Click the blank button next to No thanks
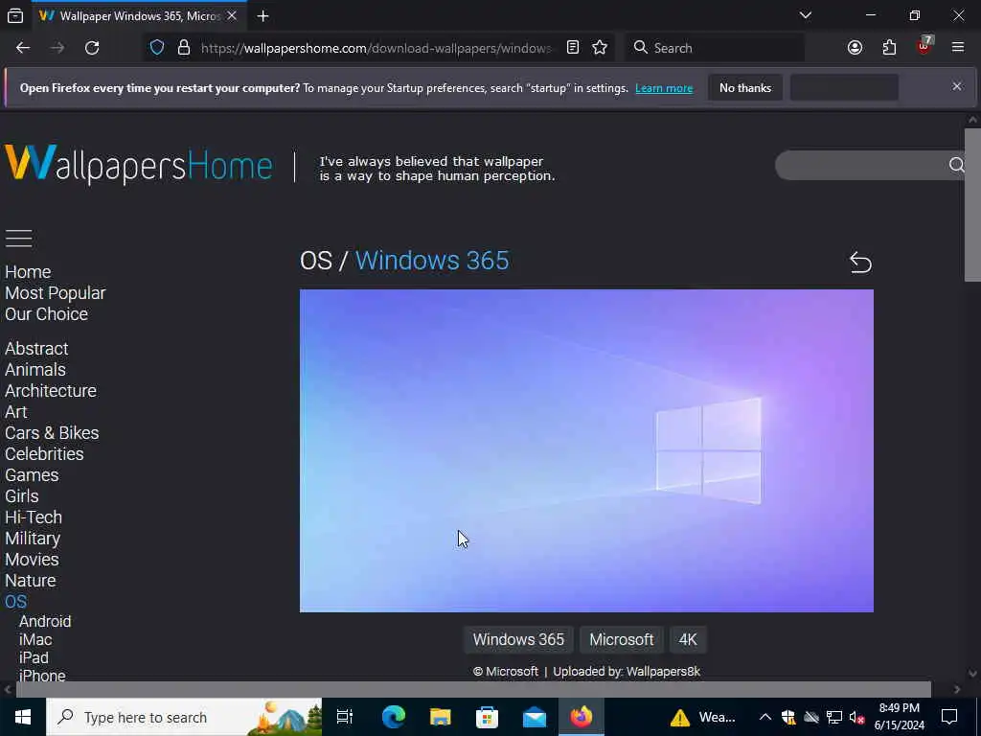This screenshot has width=981, height=736. click(844, 87)
